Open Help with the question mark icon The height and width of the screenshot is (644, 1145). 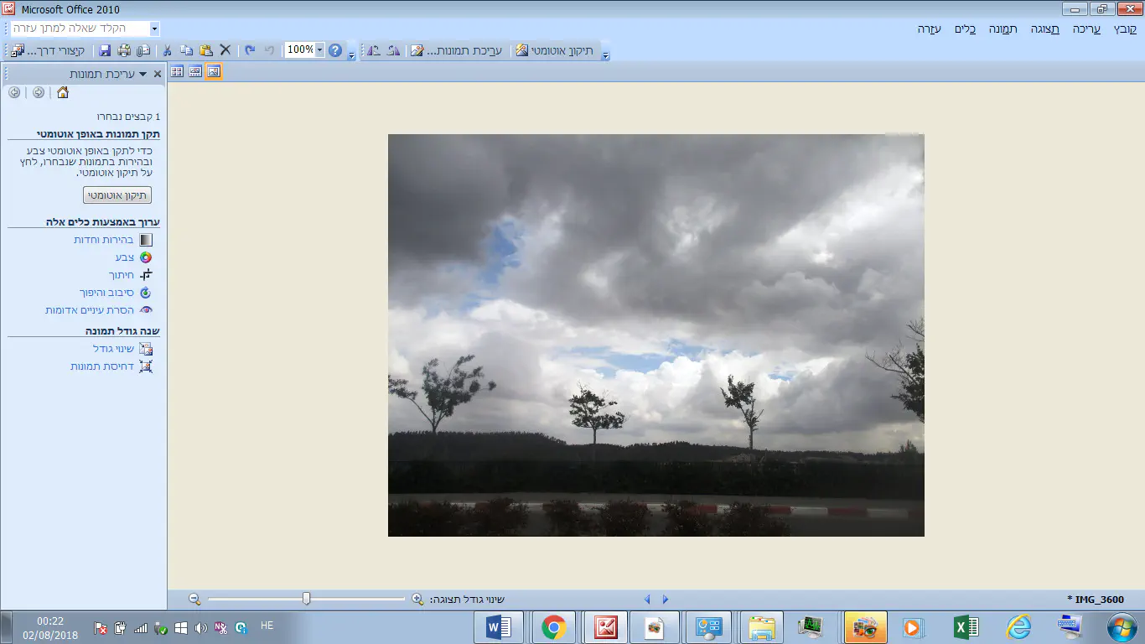point(335,50)
